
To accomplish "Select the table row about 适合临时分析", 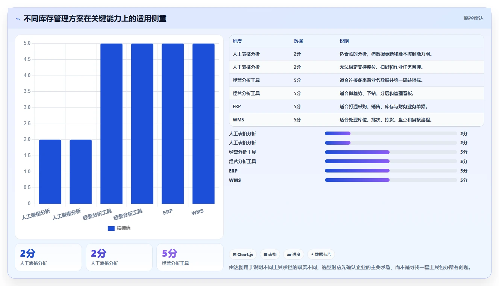I will click(356, 54).
